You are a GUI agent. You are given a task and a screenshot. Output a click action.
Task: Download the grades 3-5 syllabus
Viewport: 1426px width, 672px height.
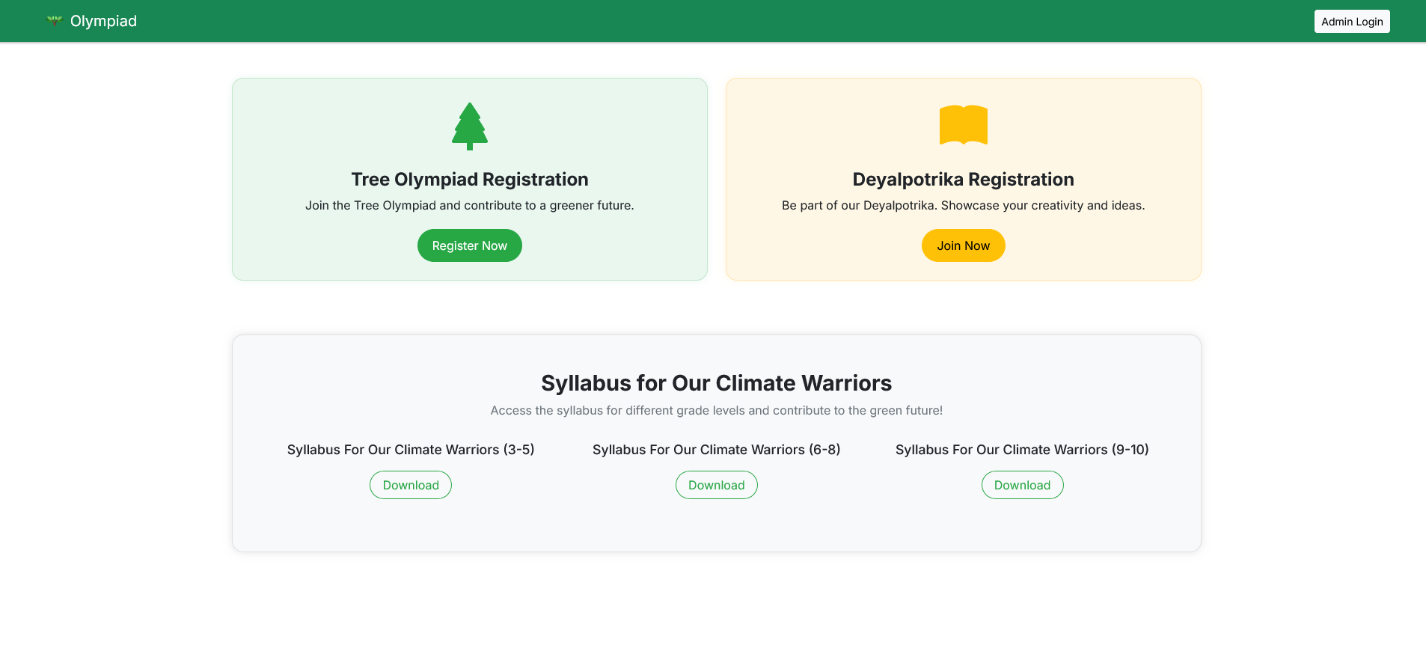tap(411, 485)
